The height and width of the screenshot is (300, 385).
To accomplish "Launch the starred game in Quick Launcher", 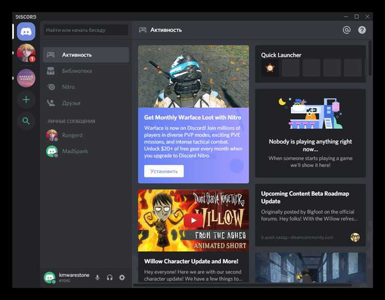I will 270,68.
